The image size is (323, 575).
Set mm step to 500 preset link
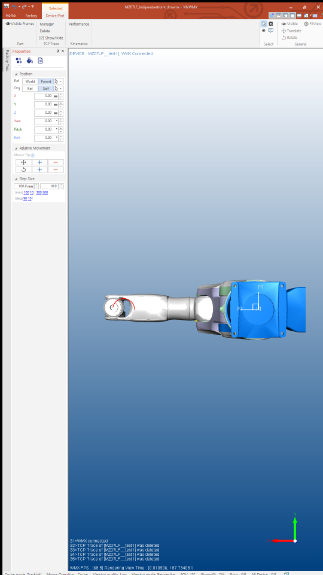coord(39,192)
